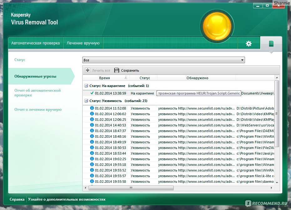This screenshot has width=291, height=210.
Task: Click the c:\program files\k-lite path cell
Action: point(255,176)
